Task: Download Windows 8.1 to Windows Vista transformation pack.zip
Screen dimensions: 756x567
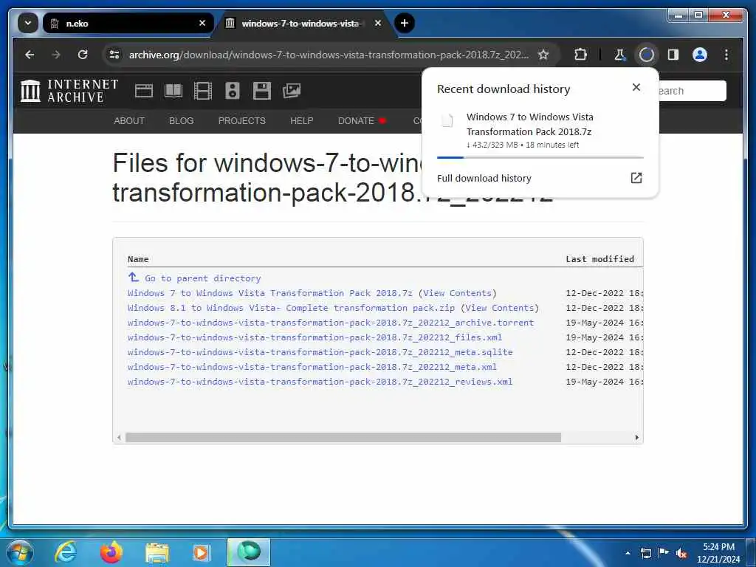Action: tap(291, 308)
